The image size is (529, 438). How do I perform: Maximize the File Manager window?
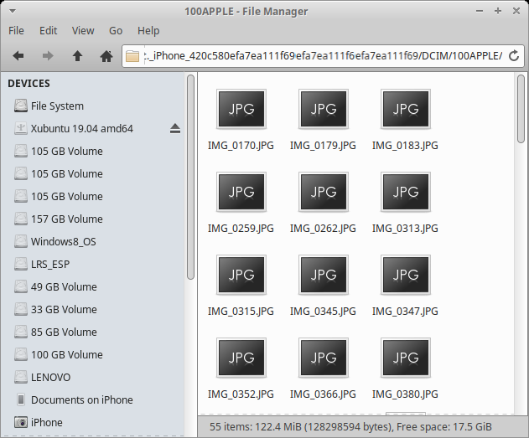point(498,11)
